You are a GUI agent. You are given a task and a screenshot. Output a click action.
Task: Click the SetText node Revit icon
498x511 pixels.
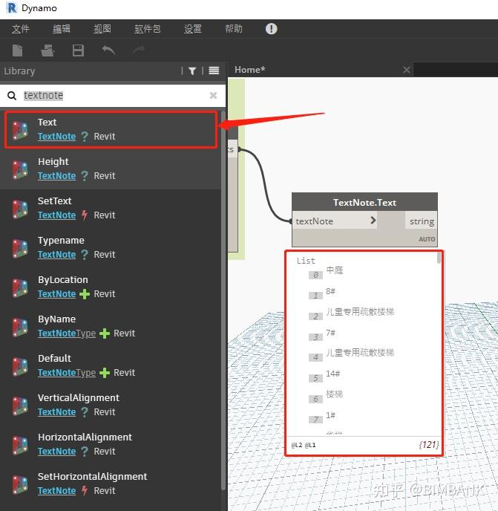(20, 209)
